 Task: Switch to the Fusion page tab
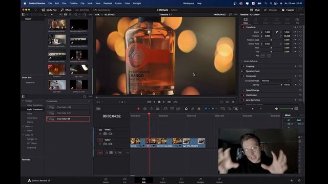[162, 180]
